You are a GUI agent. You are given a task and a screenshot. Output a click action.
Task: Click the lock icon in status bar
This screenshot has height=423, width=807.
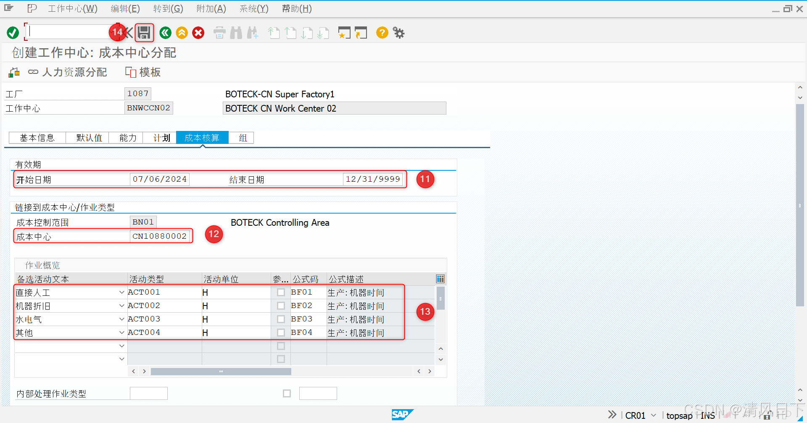pyautogui.click(x=767, y=416)
